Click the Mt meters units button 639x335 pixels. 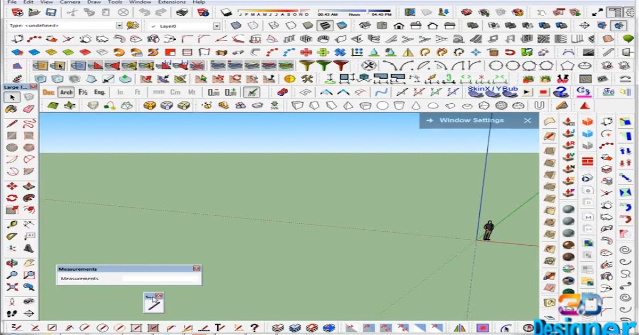192,93
